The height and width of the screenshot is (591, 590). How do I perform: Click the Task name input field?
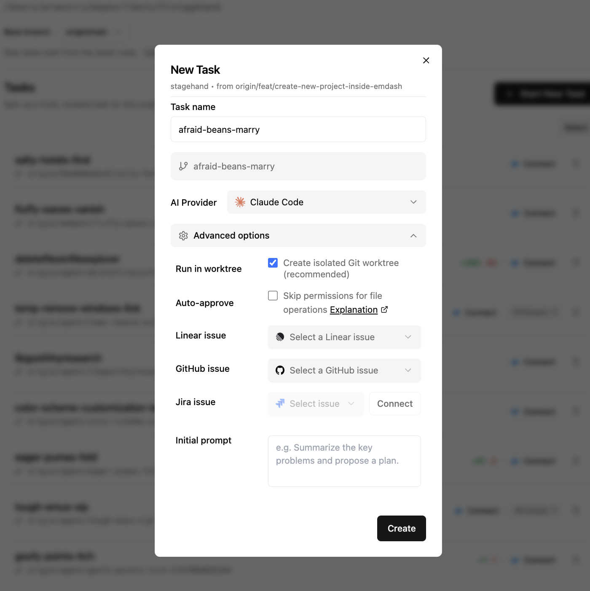pos(298,129)
